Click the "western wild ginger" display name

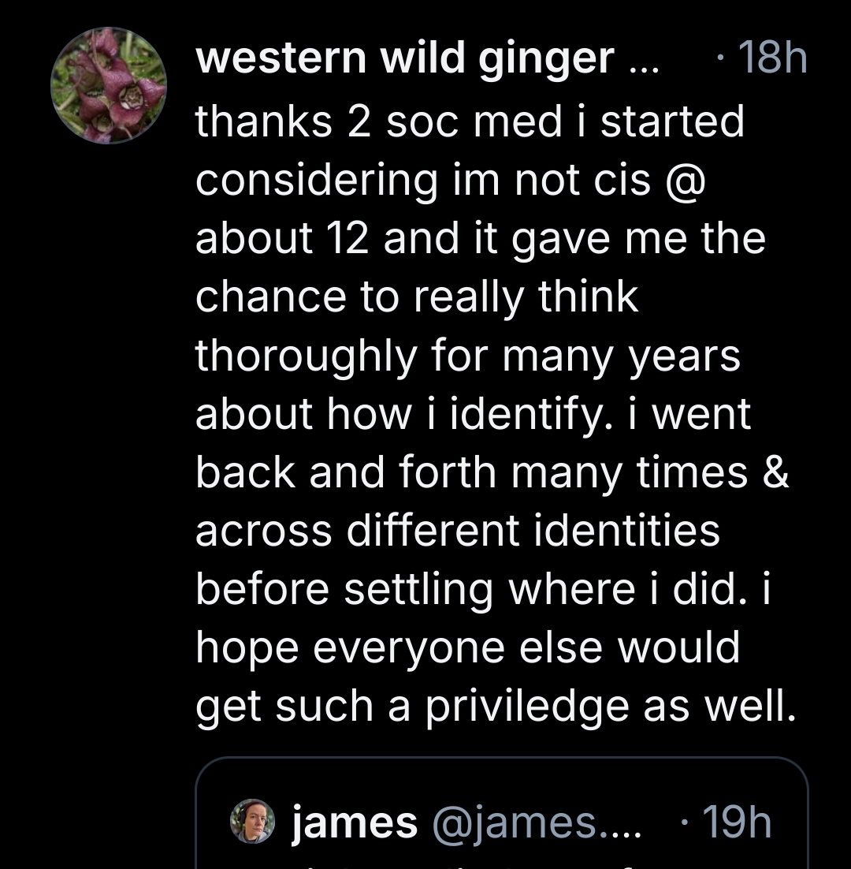point(404,59)
